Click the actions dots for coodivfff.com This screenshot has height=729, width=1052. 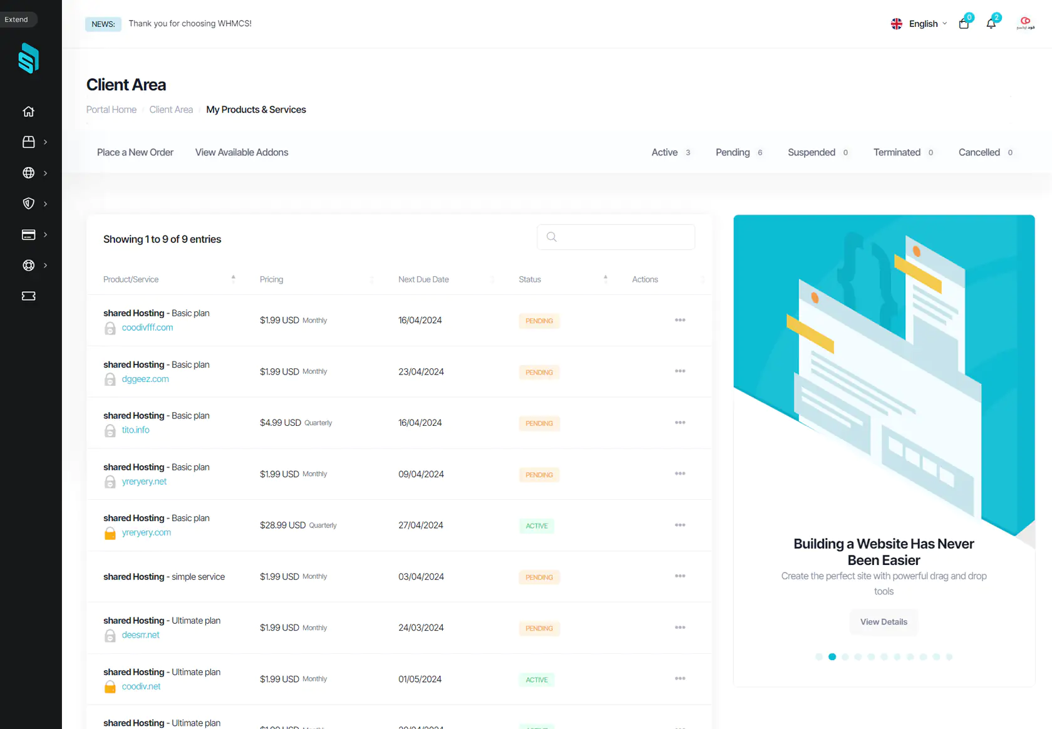pos(680,320)
